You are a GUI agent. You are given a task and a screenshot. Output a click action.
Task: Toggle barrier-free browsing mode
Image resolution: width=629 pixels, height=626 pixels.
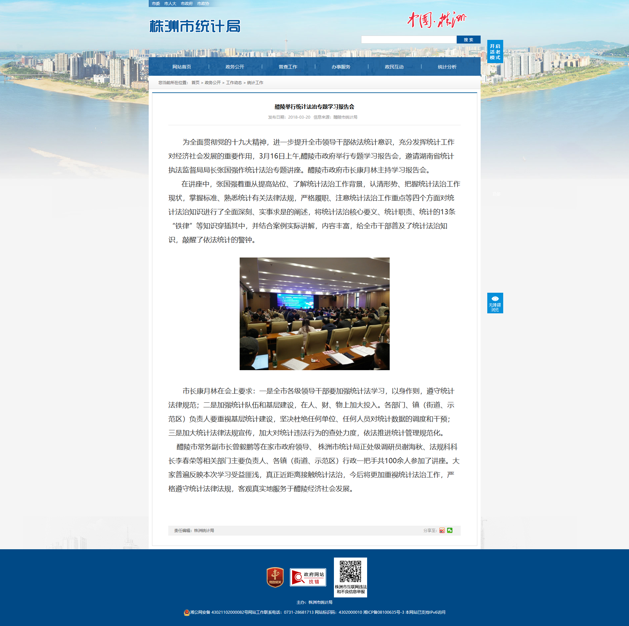click(495, 303)
